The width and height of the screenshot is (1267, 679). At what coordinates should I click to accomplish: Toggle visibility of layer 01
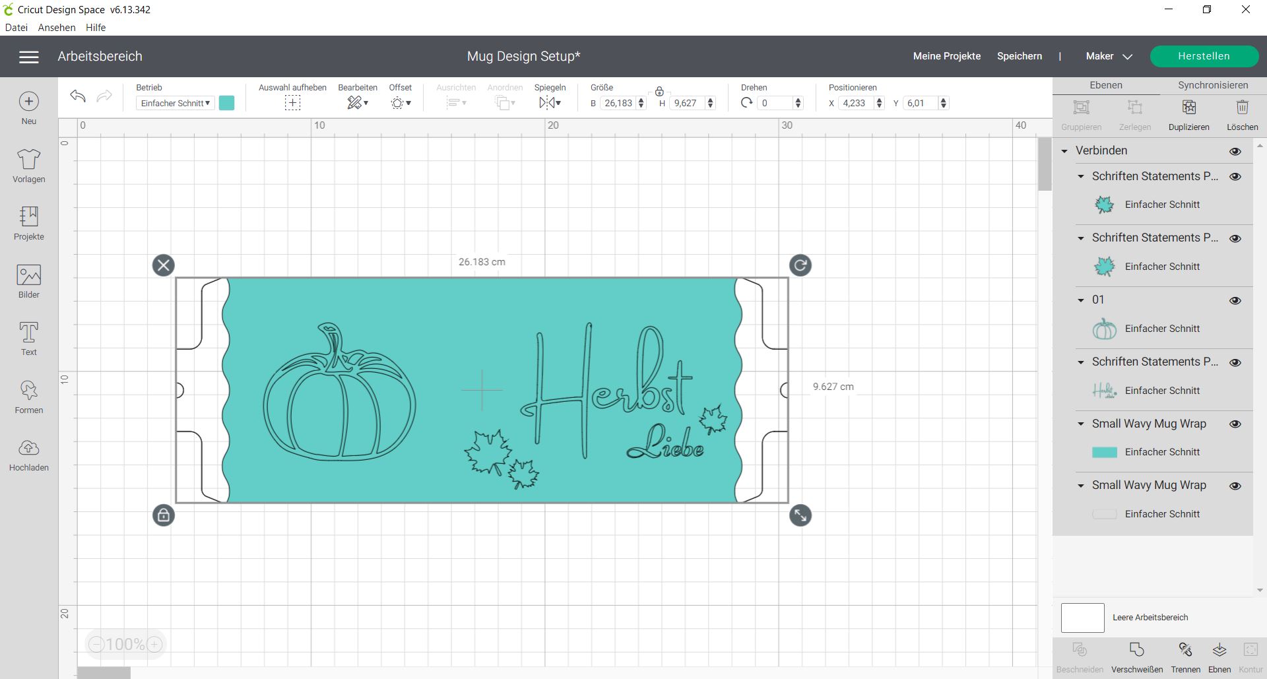coord(1235,300)
